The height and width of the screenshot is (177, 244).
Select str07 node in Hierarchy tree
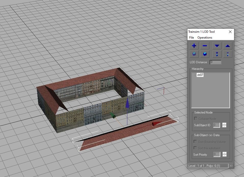click(200, 75)
